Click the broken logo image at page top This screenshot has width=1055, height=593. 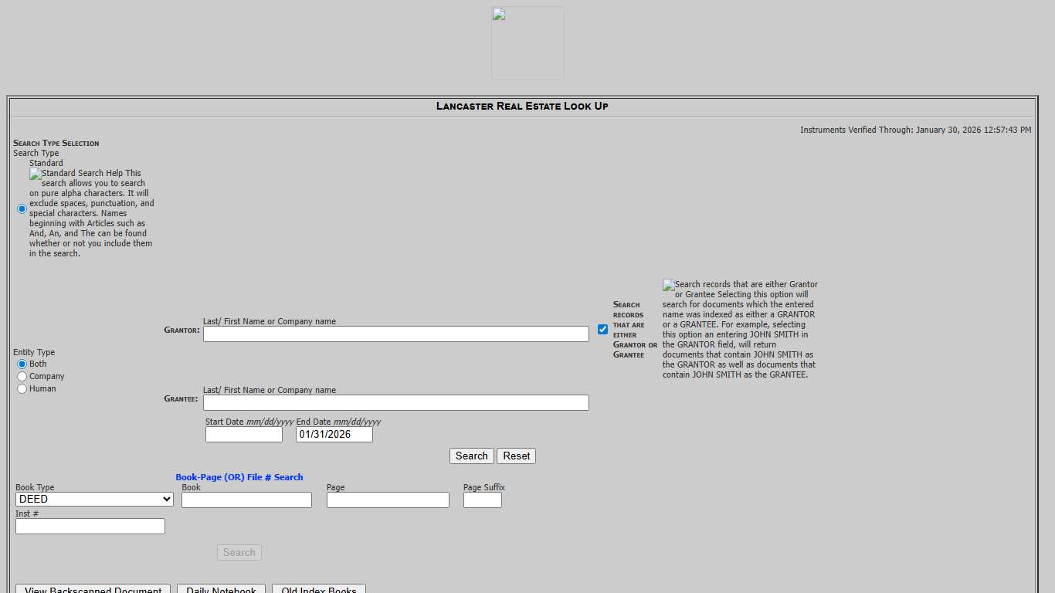[x=527, y=42]
